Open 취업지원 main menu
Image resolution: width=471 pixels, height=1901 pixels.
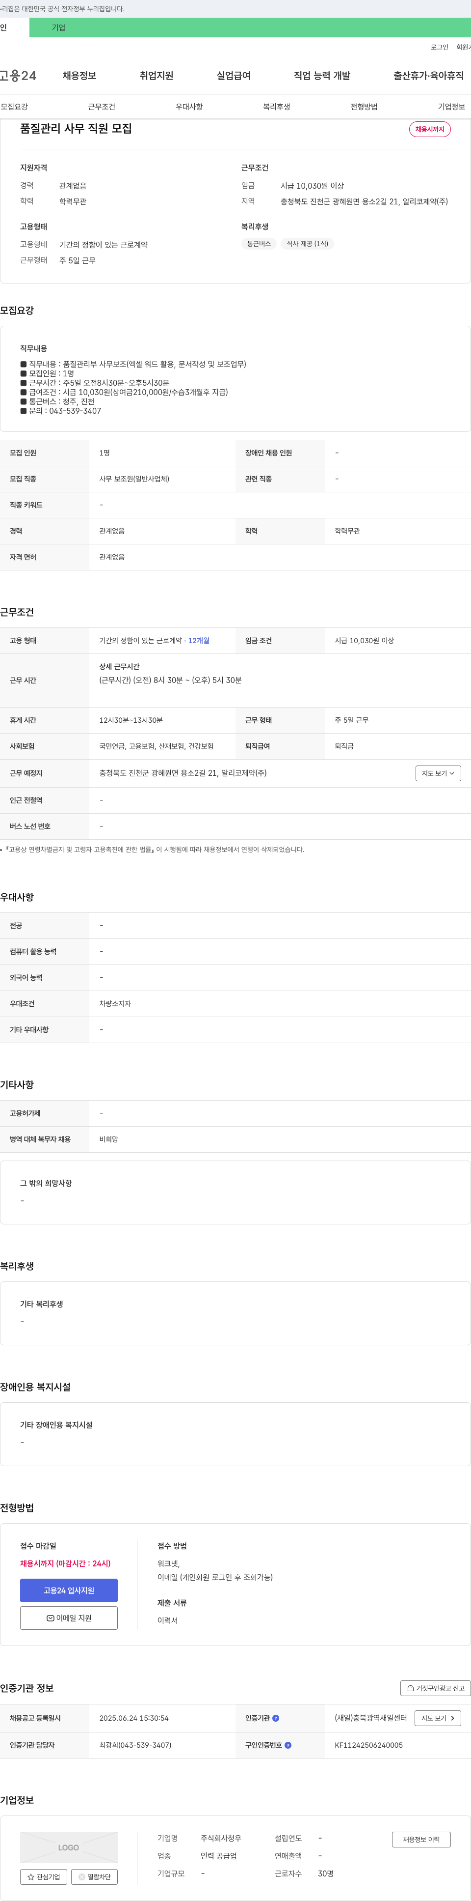(156, 75)
